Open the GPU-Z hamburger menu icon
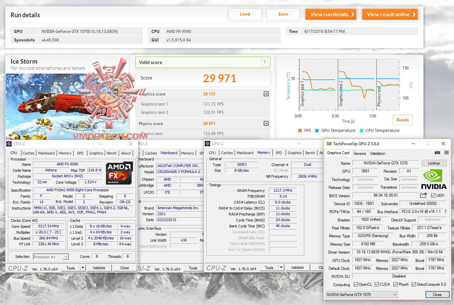Screen dimensions: 454x305 tap(446, 153)
